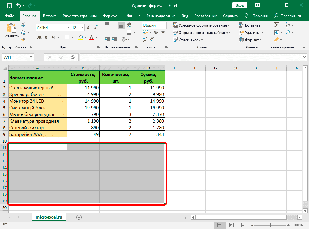The width and height of the screenshot is (309, 229).
Task: Click the Percent style icon
Action: coord(156,32)
